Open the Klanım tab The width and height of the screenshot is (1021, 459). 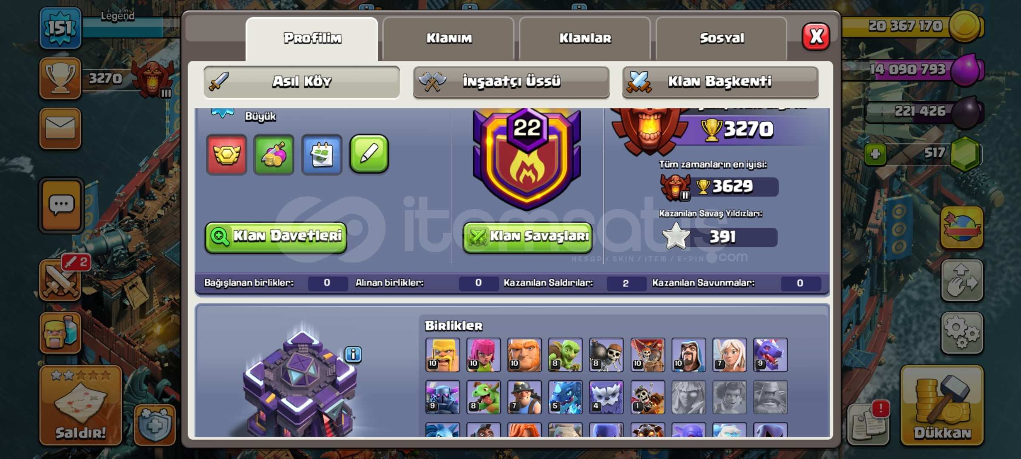tap(449, 38)
